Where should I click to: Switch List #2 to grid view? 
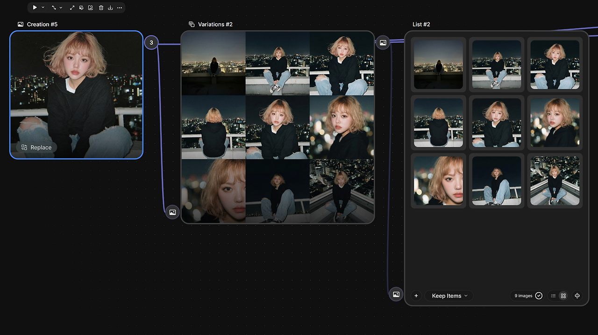point(563,296)
